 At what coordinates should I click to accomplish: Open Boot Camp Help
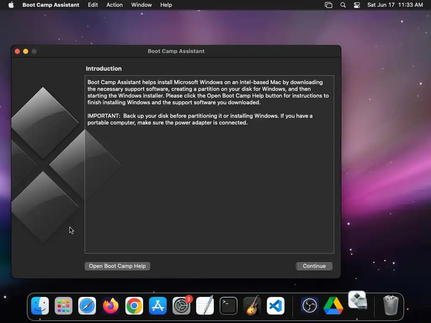click(x=117, y=266)
